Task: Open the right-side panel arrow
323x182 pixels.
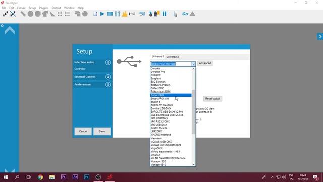Action: click(320, 37)
